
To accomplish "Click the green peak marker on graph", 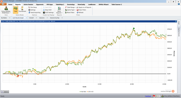I will (x=134, y=28).
